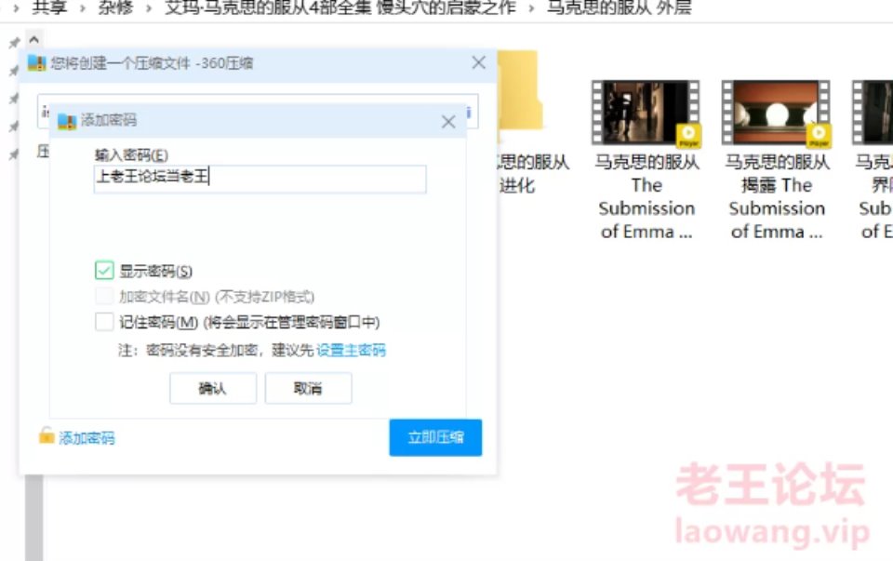Select the 马克思的服从 The Submission video thumbnail
The image size is (893, 561).
tap(646, 113)
